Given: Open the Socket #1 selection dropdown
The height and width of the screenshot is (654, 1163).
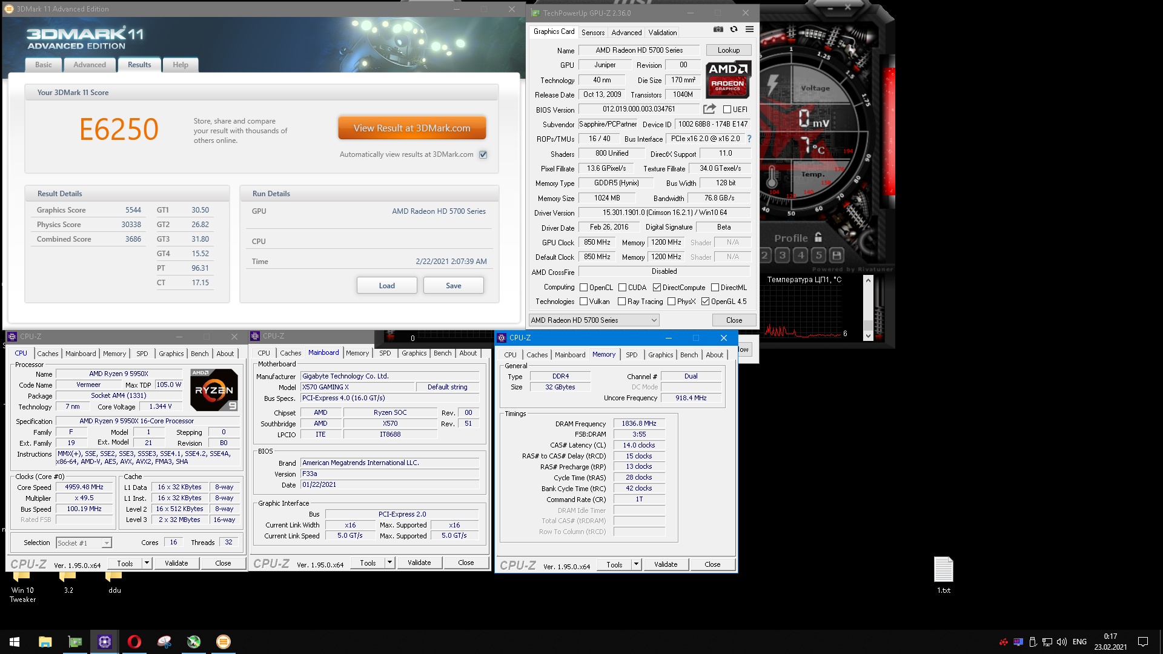Looking at the screenshot, I should pyautogui.click(x=84, y=543).
